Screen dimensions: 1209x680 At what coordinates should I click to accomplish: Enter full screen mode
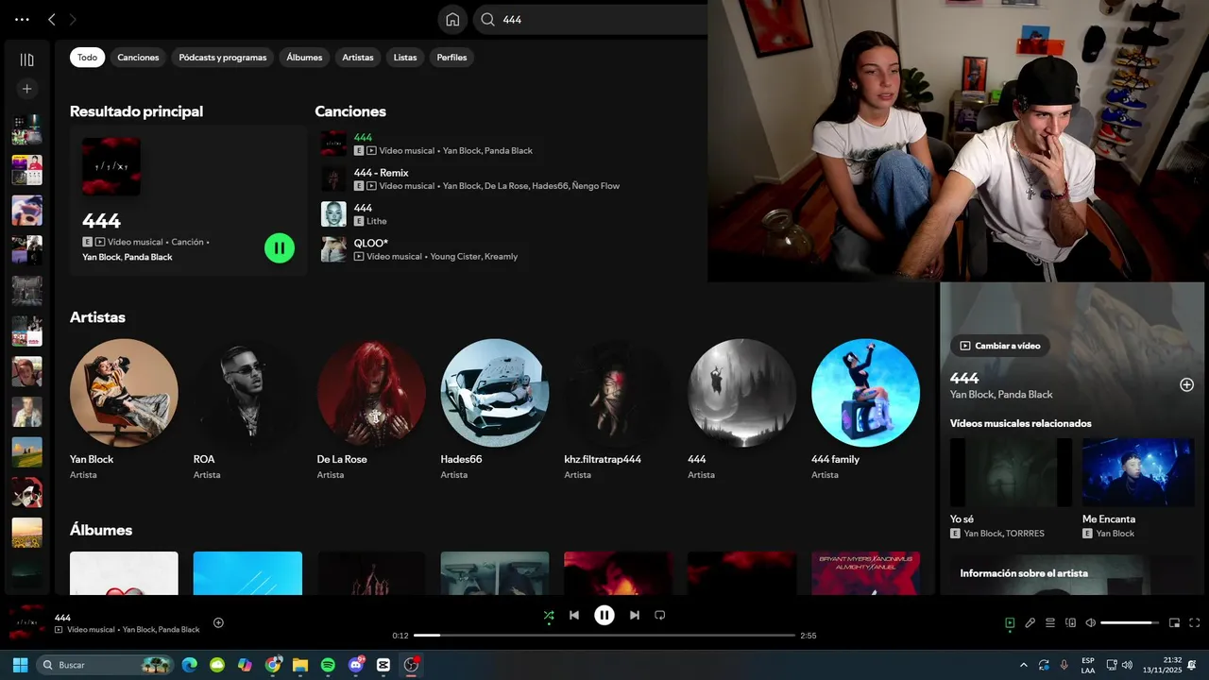pyautogui.click(x=1195, y=623)
